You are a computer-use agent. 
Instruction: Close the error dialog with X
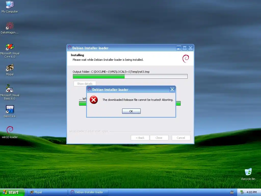coord(172,90)
